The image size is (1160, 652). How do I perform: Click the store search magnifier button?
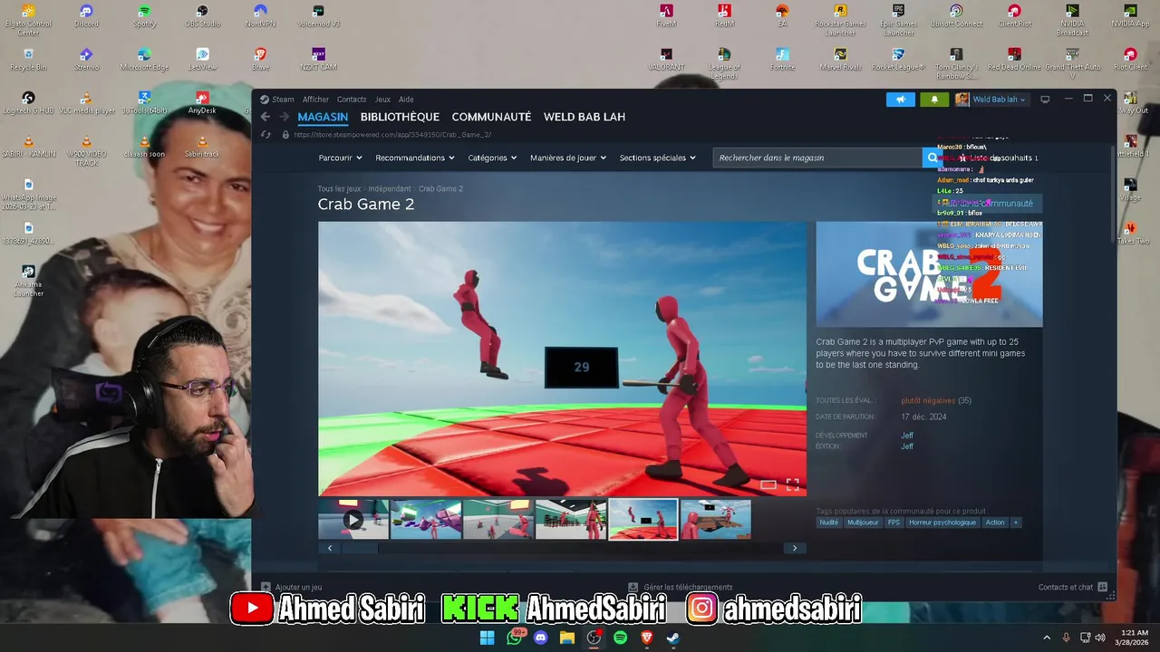[x=933, y=158]
